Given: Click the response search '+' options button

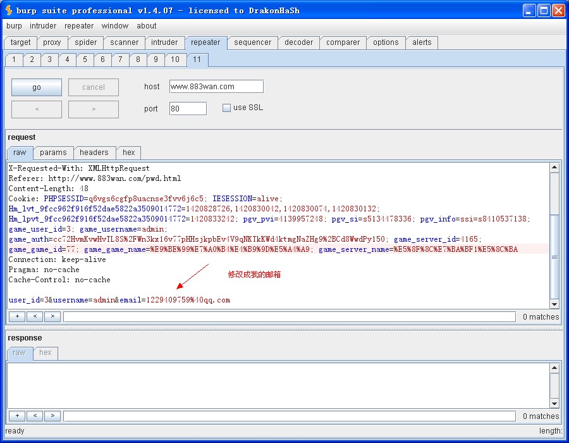Looking at the screenshot, I should [17, 416].
